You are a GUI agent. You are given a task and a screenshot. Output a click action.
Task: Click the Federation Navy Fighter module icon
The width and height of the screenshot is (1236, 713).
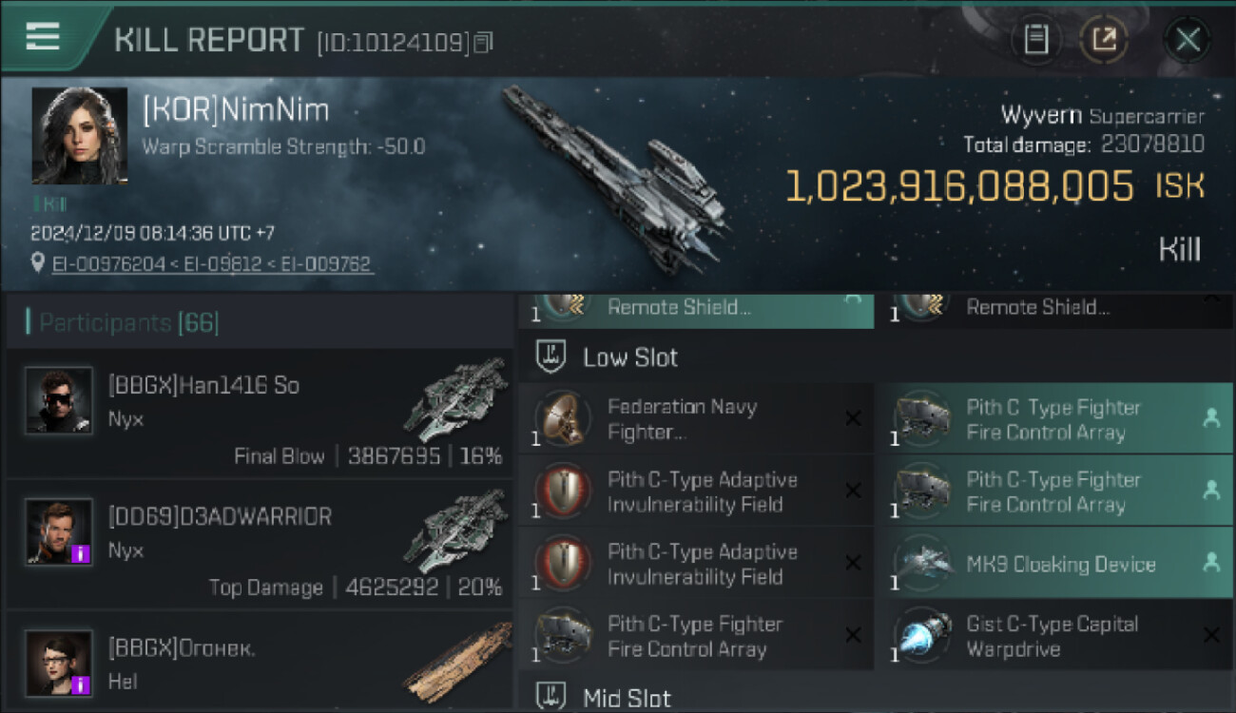[562, 418]
